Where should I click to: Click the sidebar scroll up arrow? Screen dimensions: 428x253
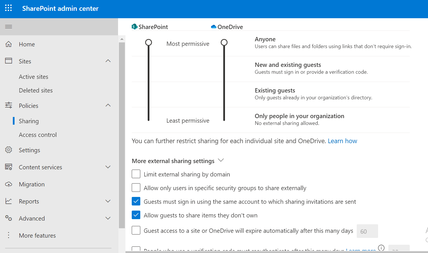[x=122, y=39]
